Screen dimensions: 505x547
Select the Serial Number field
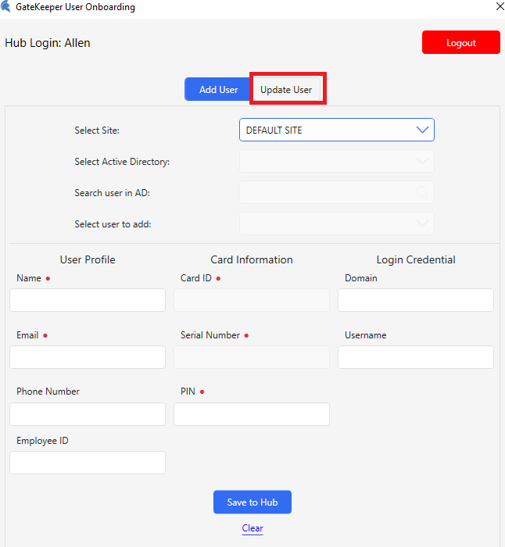point(252,357)
